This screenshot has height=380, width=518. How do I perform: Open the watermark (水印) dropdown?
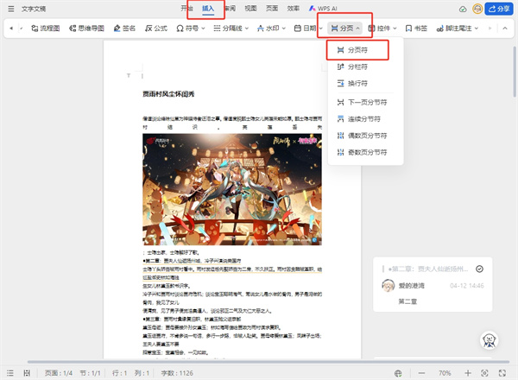[271, 28]
